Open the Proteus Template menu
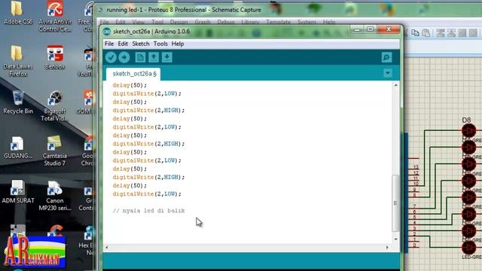 [279, 22]
